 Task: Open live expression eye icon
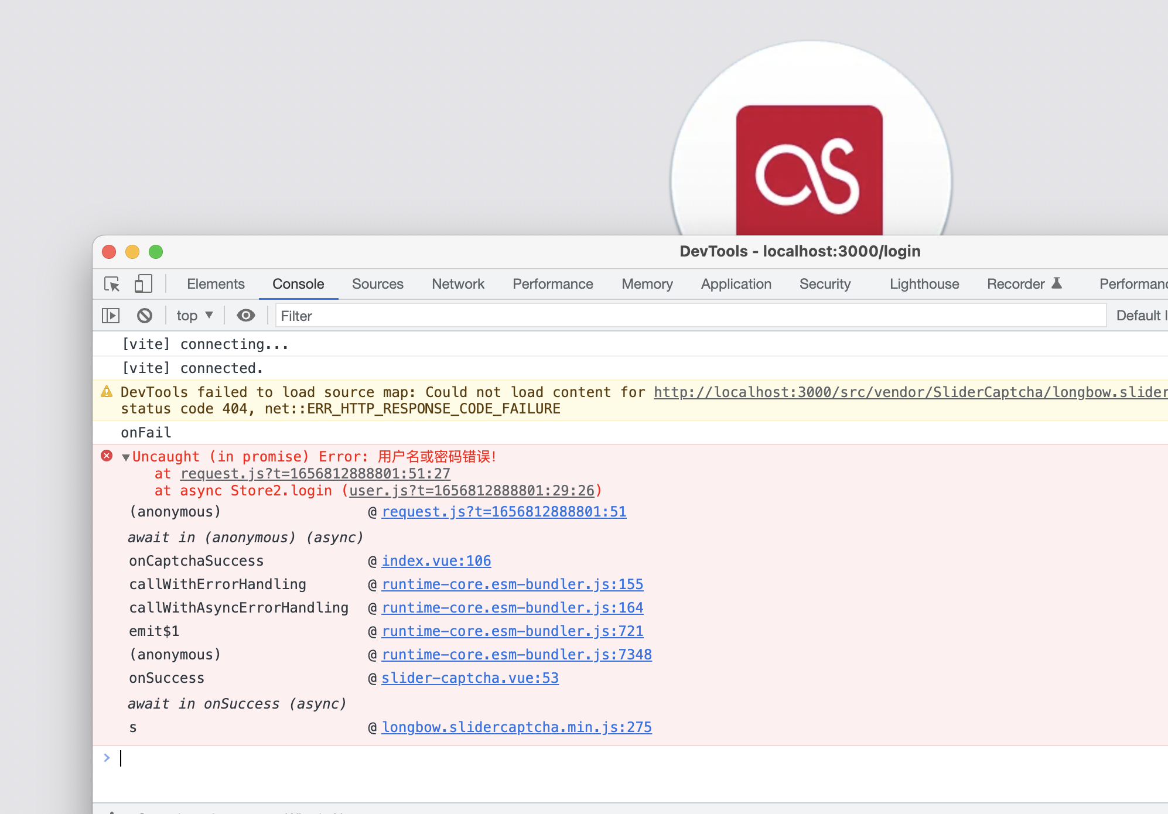click(246, 316)
